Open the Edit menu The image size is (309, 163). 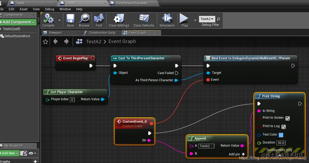tap(11, 9)
